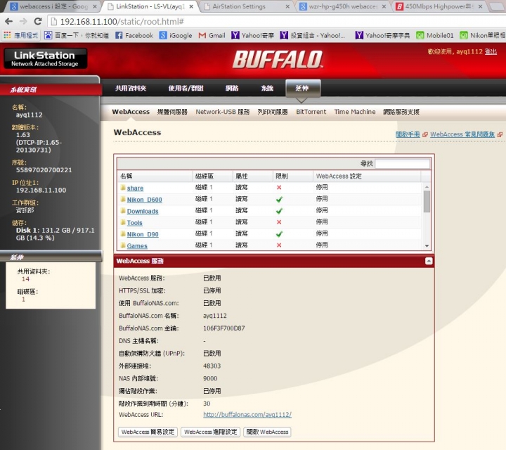Select the Network-USB 服務 sub-tab
The image size is (506, 450).
[222, 112]
